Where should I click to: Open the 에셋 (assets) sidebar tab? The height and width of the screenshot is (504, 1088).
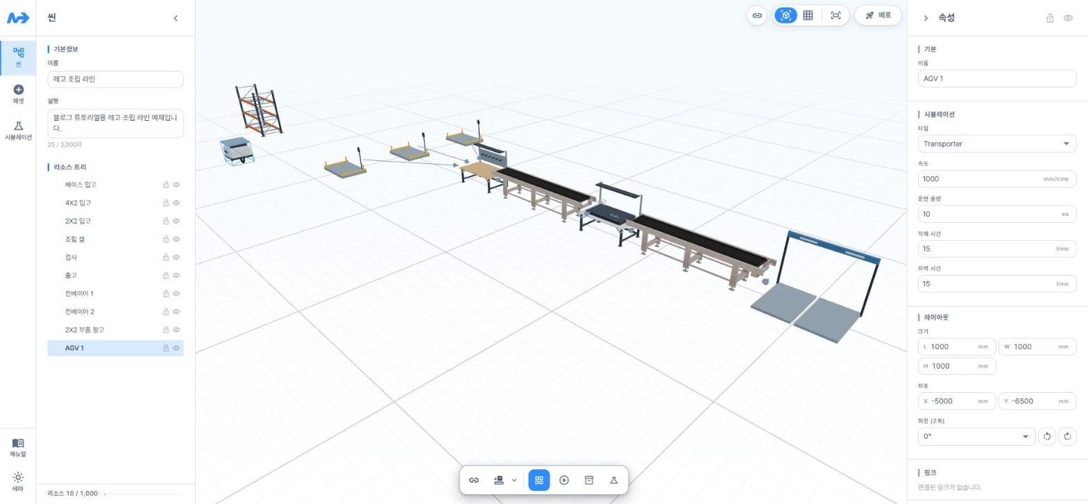(x=18, y=94)
